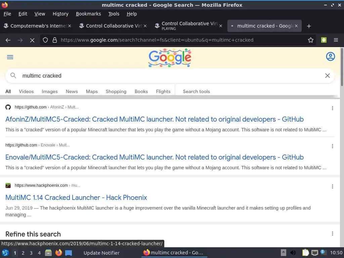
Task: Open the View menu
Action: tap(40, 14)
